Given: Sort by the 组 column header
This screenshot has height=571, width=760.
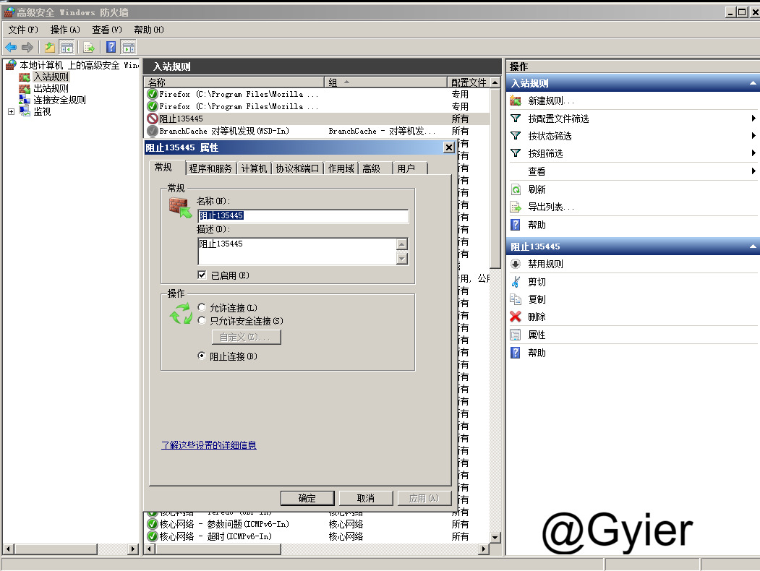Looking at the screenshot, I should tap(385, 82).
